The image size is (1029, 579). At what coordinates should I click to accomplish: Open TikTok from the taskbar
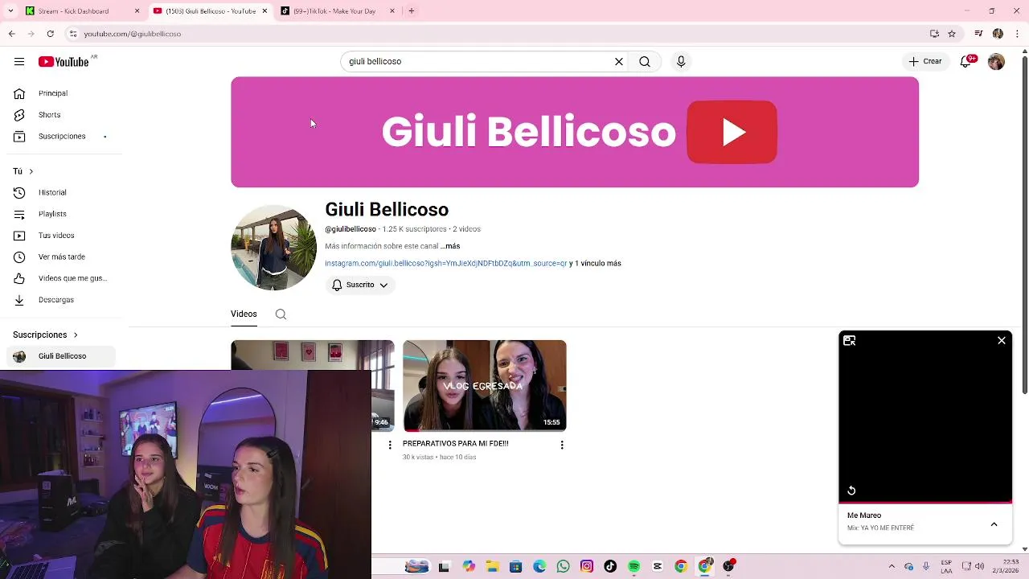[610, 567]
